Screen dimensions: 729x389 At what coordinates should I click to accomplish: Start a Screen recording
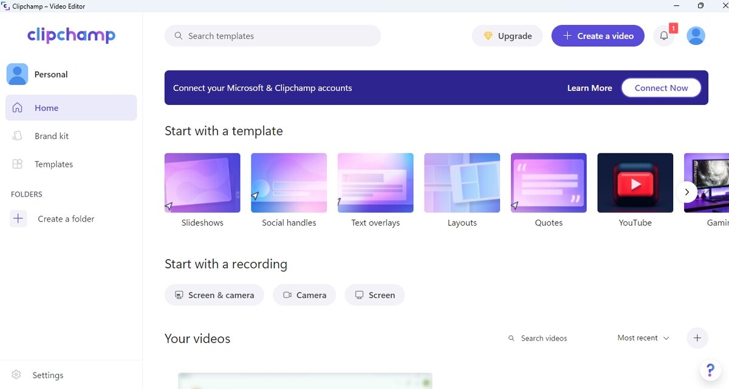point(375,295)
